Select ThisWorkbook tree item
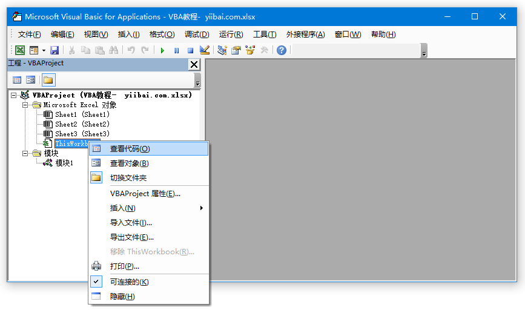 point(71,143)
